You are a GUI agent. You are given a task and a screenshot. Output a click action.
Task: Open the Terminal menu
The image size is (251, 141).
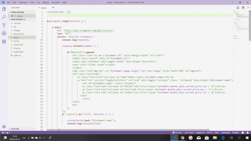click(55, 3)
